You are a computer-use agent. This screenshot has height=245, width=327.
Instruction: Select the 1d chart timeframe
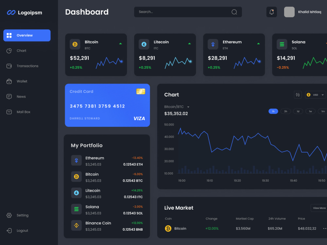298,111
